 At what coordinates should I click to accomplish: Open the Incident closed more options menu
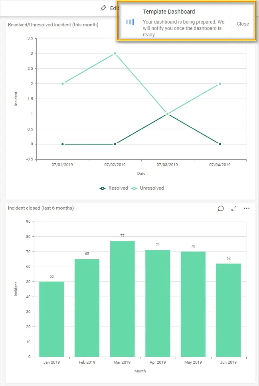tap(247, 208)
